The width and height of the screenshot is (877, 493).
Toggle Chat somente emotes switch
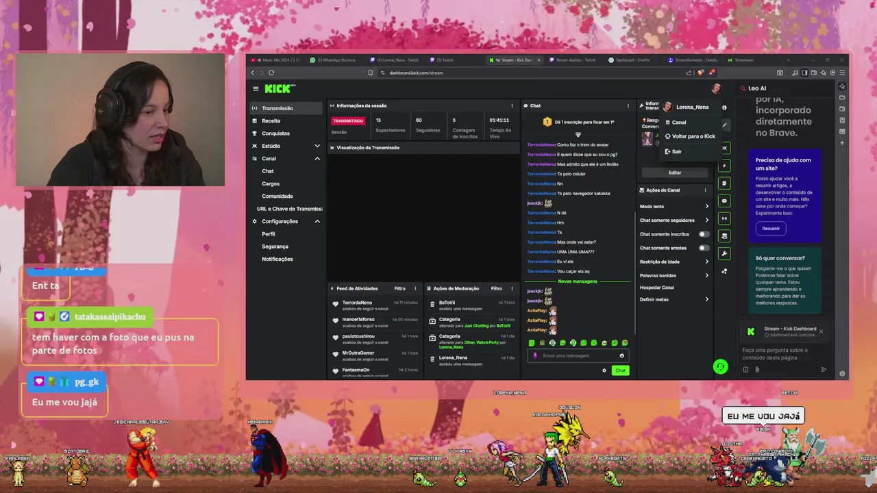[704, 248]
